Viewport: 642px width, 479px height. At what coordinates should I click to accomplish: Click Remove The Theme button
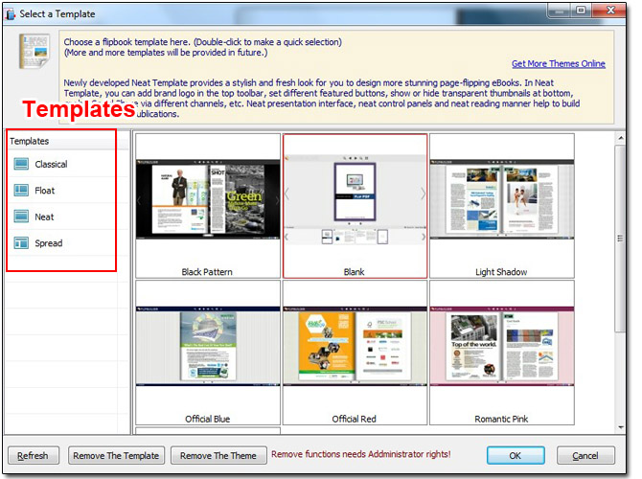(x=218, y=455)
